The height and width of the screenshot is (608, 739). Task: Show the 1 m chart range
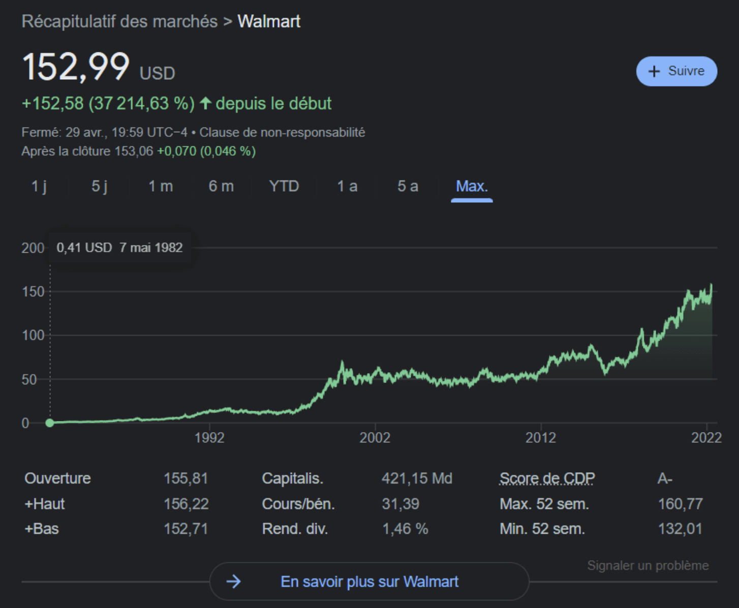click(x=161, y=186)
